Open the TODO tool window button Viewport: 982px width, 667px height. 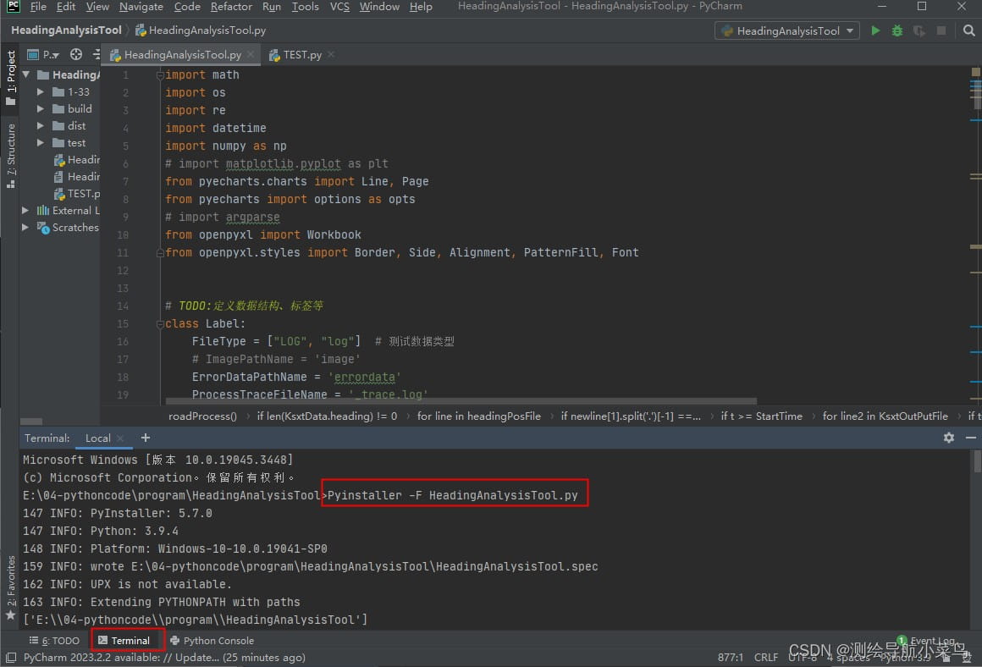pos(55,641)
